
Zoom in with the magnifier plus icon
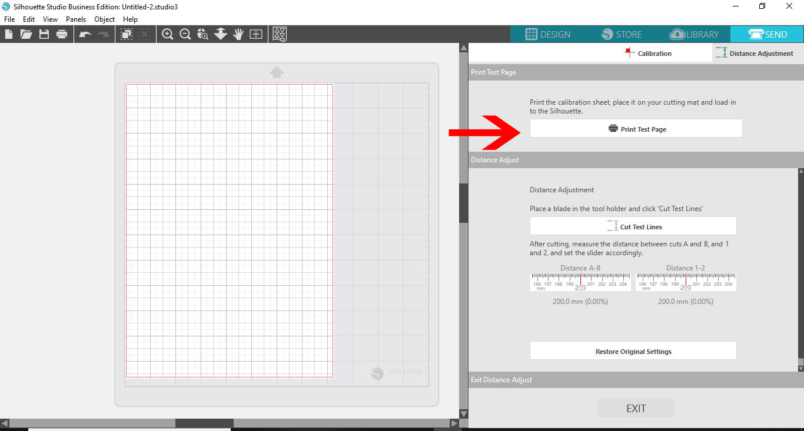pyautogui.click(x=168, y=34)
